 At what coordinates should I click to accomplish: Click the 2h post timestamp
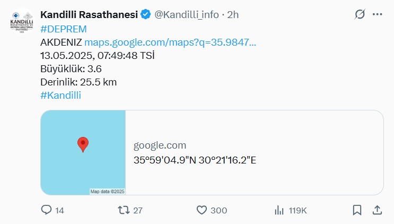(233, 14)
